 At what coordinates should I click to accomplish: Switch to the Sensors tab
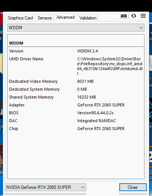44,18
